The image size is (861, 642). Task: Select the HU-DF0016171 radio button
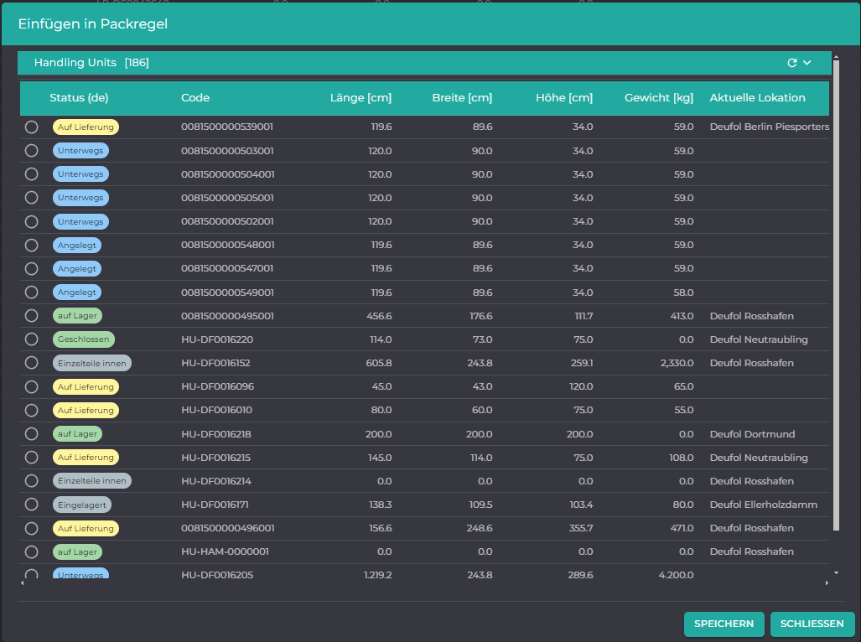click(x=31, y=505)
